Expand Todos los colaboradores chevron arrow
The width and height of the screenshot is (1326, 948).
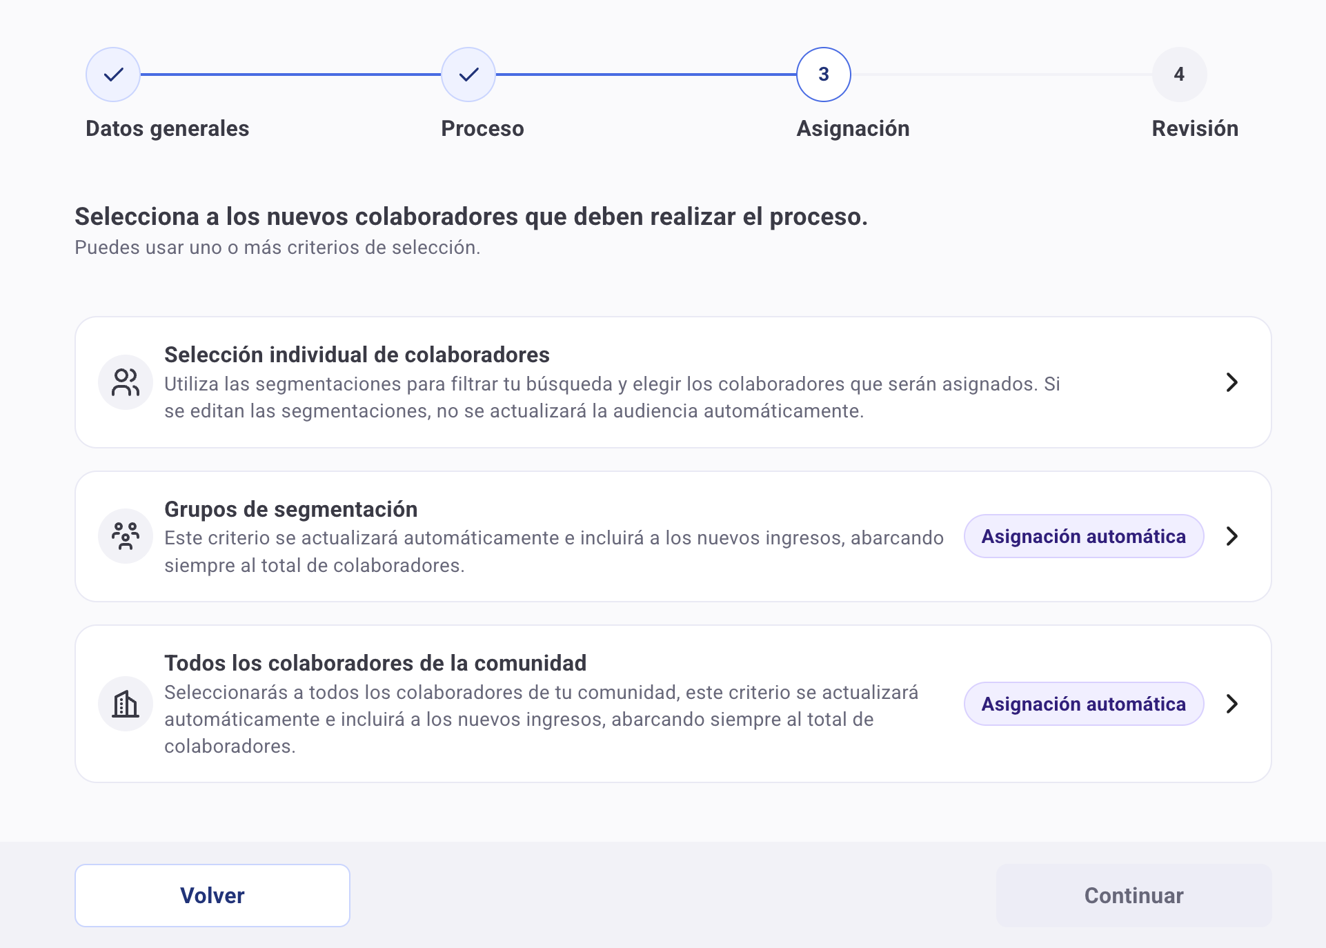1231,704
